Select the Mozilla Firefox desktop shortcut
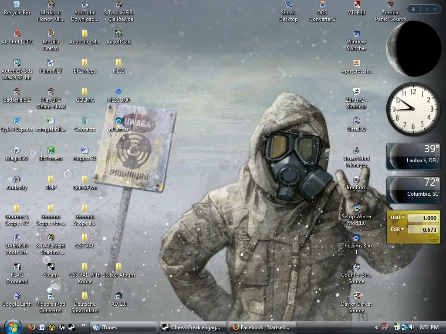This screenshot has height=334, width=446. pos(51,40)
